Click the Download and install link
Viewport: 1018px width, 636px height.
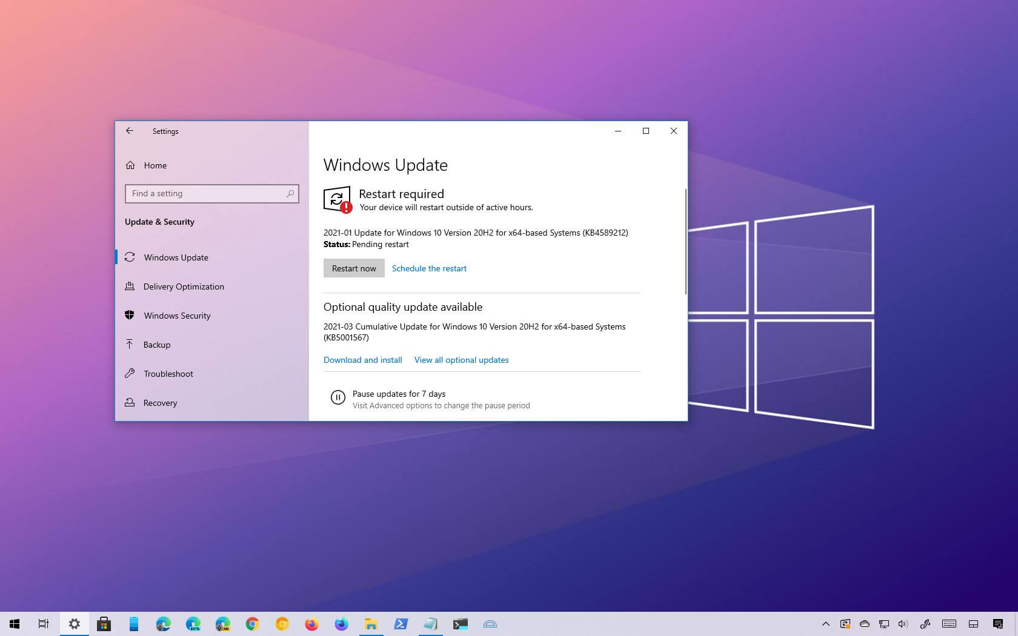(x=363, y=360)
